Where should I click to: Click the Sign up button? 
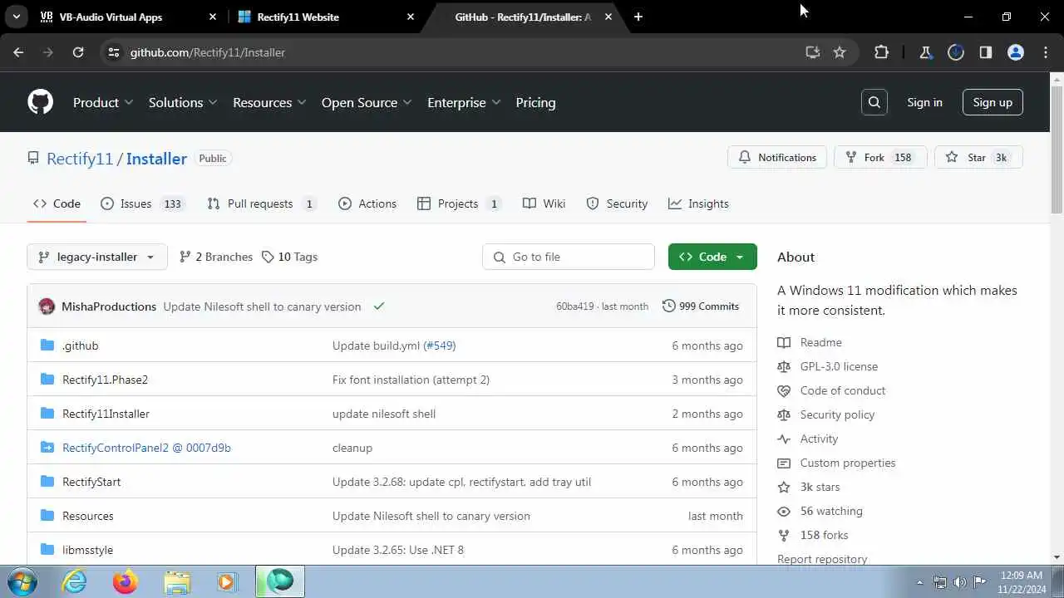pyautogui.click(x=993, y=102)
